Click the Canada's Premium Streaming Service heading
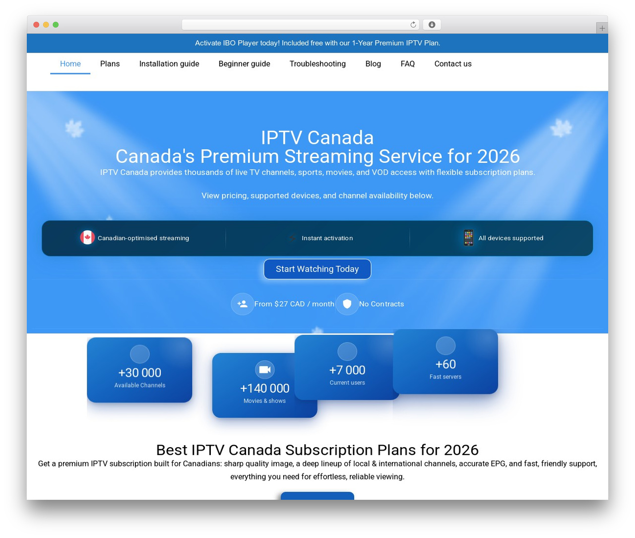The width and height of the screenshot is (635, 538). click(x=317, y=156)
